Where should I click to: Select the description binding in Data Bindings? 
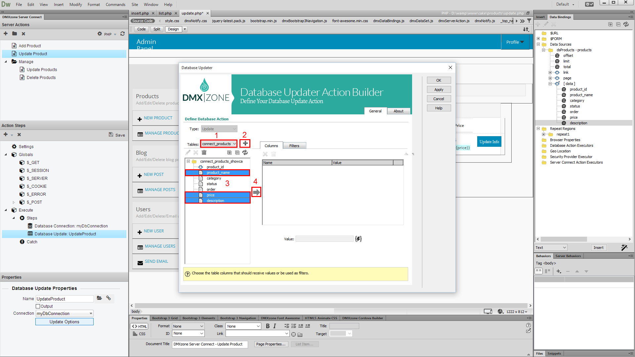[x=578, y=123]
